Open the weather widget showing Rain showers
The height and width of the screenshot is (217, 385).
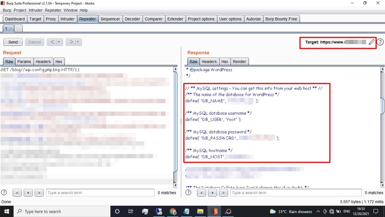coord(291,212)
